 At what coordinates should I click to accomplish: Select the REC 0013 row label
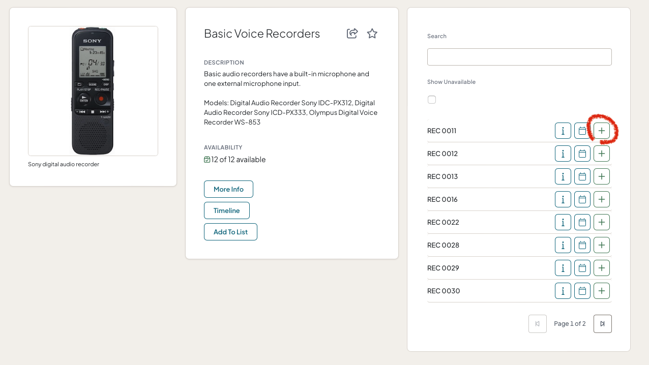point(442,176)
